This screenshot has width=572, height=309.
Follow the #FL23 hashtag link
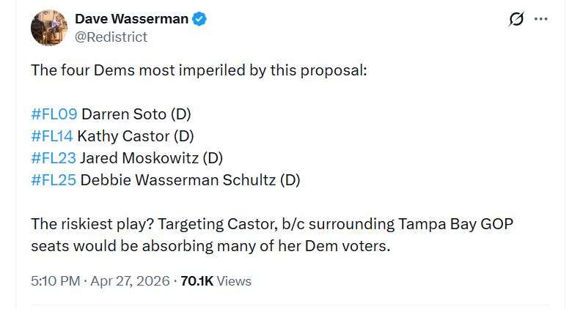[x=53, y=158]
